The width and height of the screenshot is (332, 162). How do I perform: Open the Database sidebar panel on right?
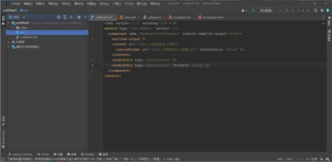(x=329, y=36)
